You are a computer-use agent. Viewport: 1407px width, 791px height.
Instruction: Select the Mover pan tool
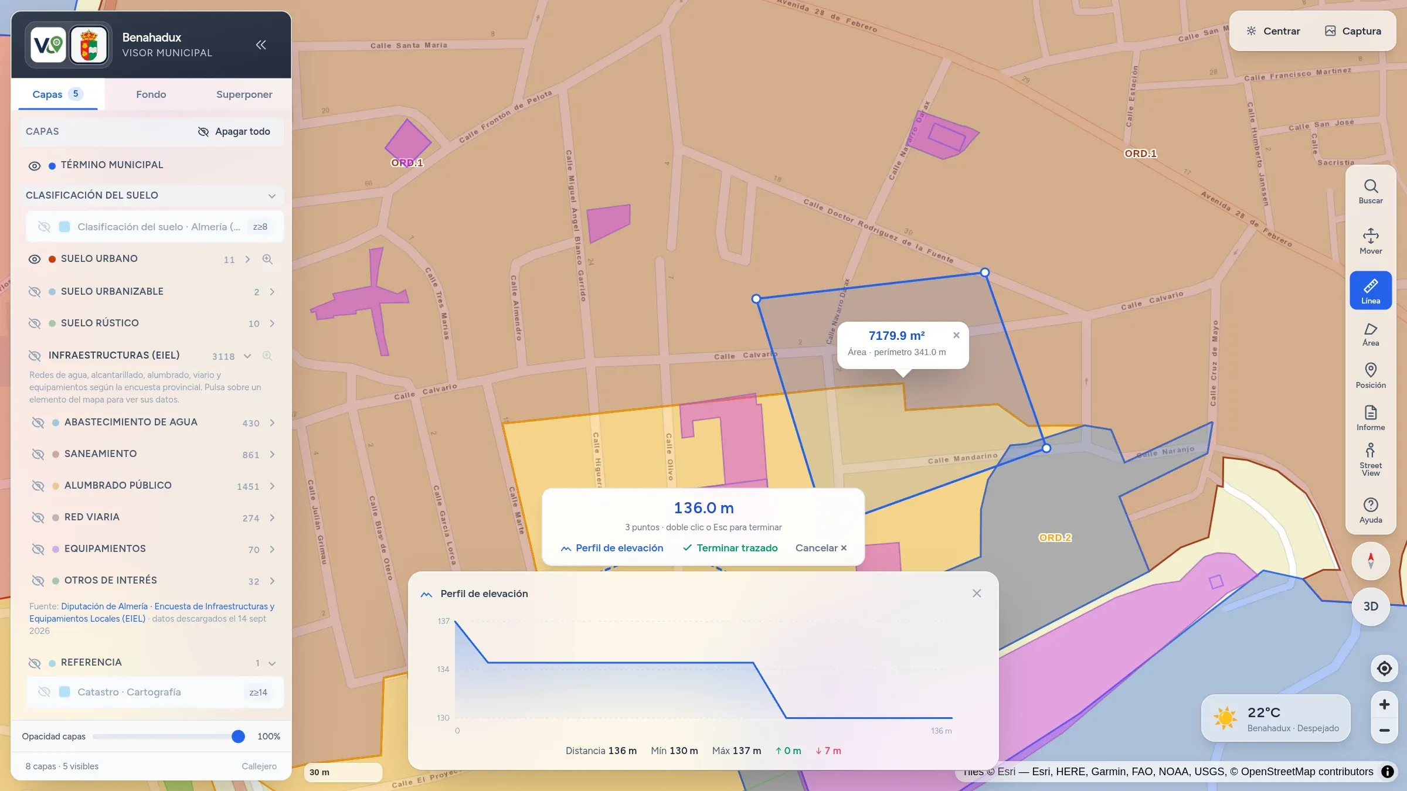point(1370,241)
